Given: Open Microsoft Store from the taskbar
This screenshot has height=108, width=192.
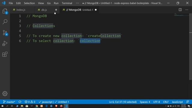Looking at the screenshot, I should 27,106.
